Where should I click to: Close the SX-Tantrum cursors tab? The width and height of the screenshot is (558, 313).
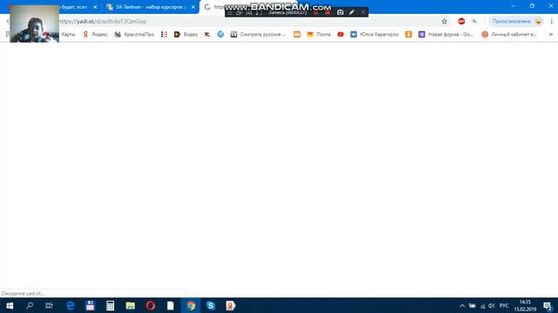point(194,7)
